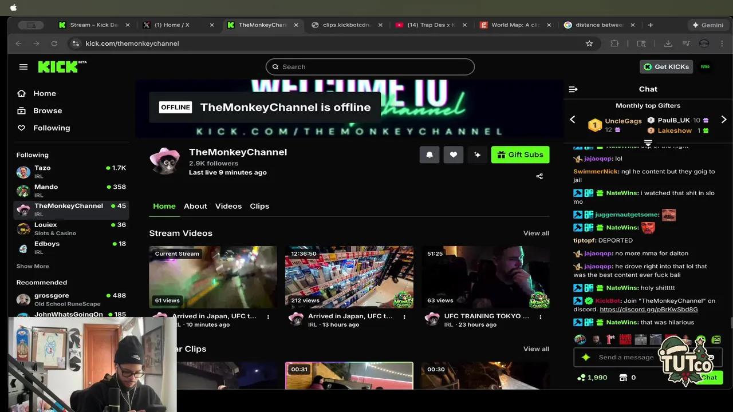Open the Discord invite link in chat

tap(648, 310)
